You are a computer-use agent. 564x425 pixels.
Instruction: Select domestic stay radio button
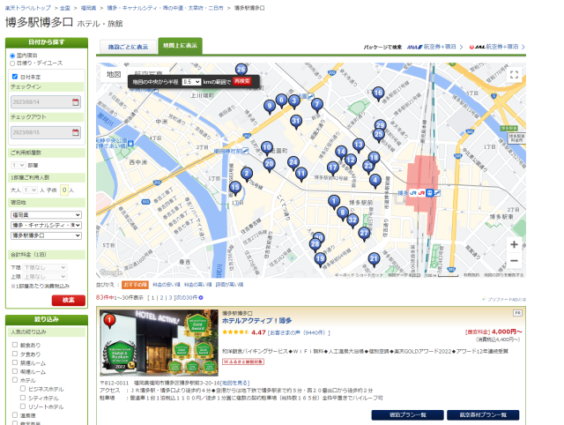(12, 56)
